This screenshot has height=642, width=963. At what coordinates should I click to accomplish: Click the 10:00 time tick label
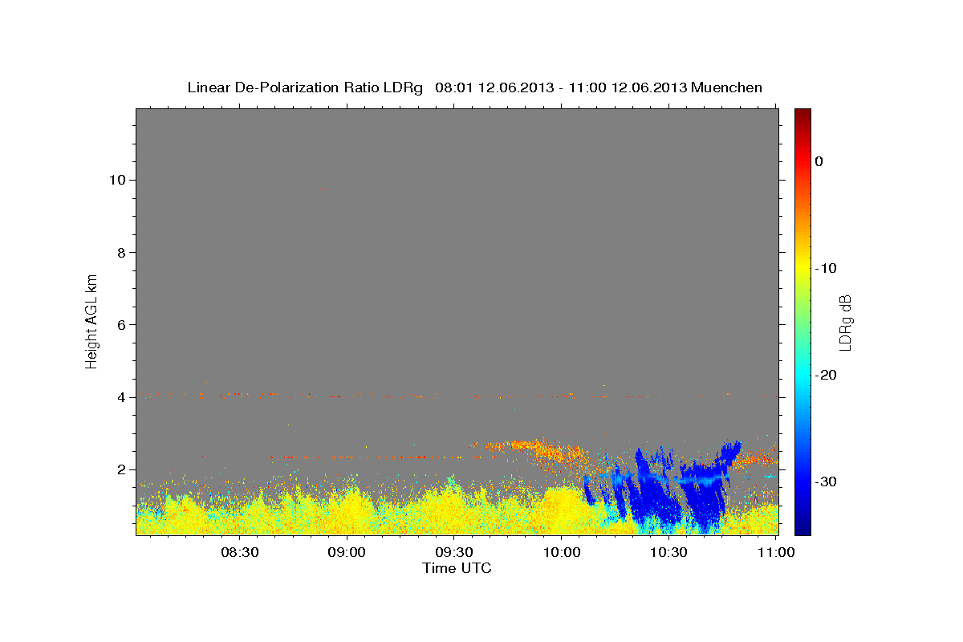561,552
